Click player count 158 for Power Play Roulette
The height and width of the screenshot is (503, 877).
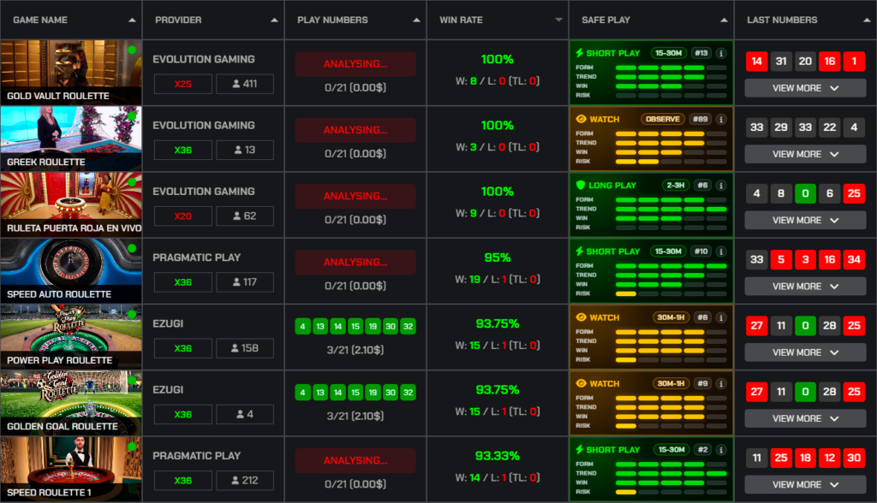pyautogui.click(x=245, y=348)
